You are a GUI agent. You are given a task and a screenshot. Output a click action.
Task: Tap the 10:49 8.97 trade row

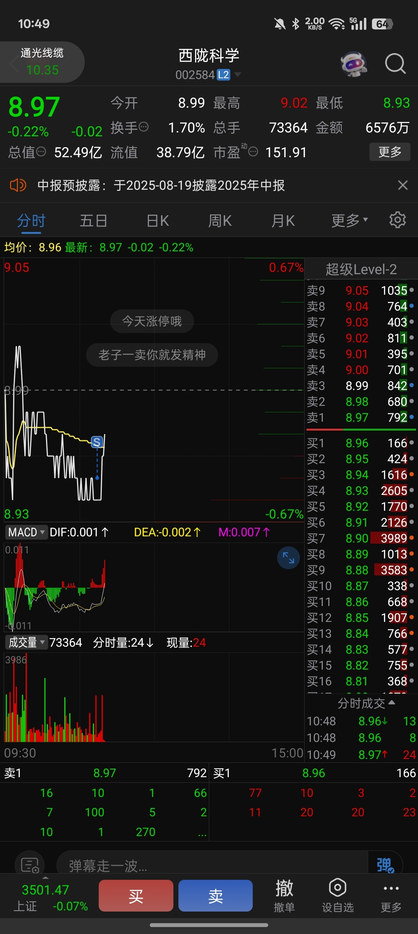[361, 754]
